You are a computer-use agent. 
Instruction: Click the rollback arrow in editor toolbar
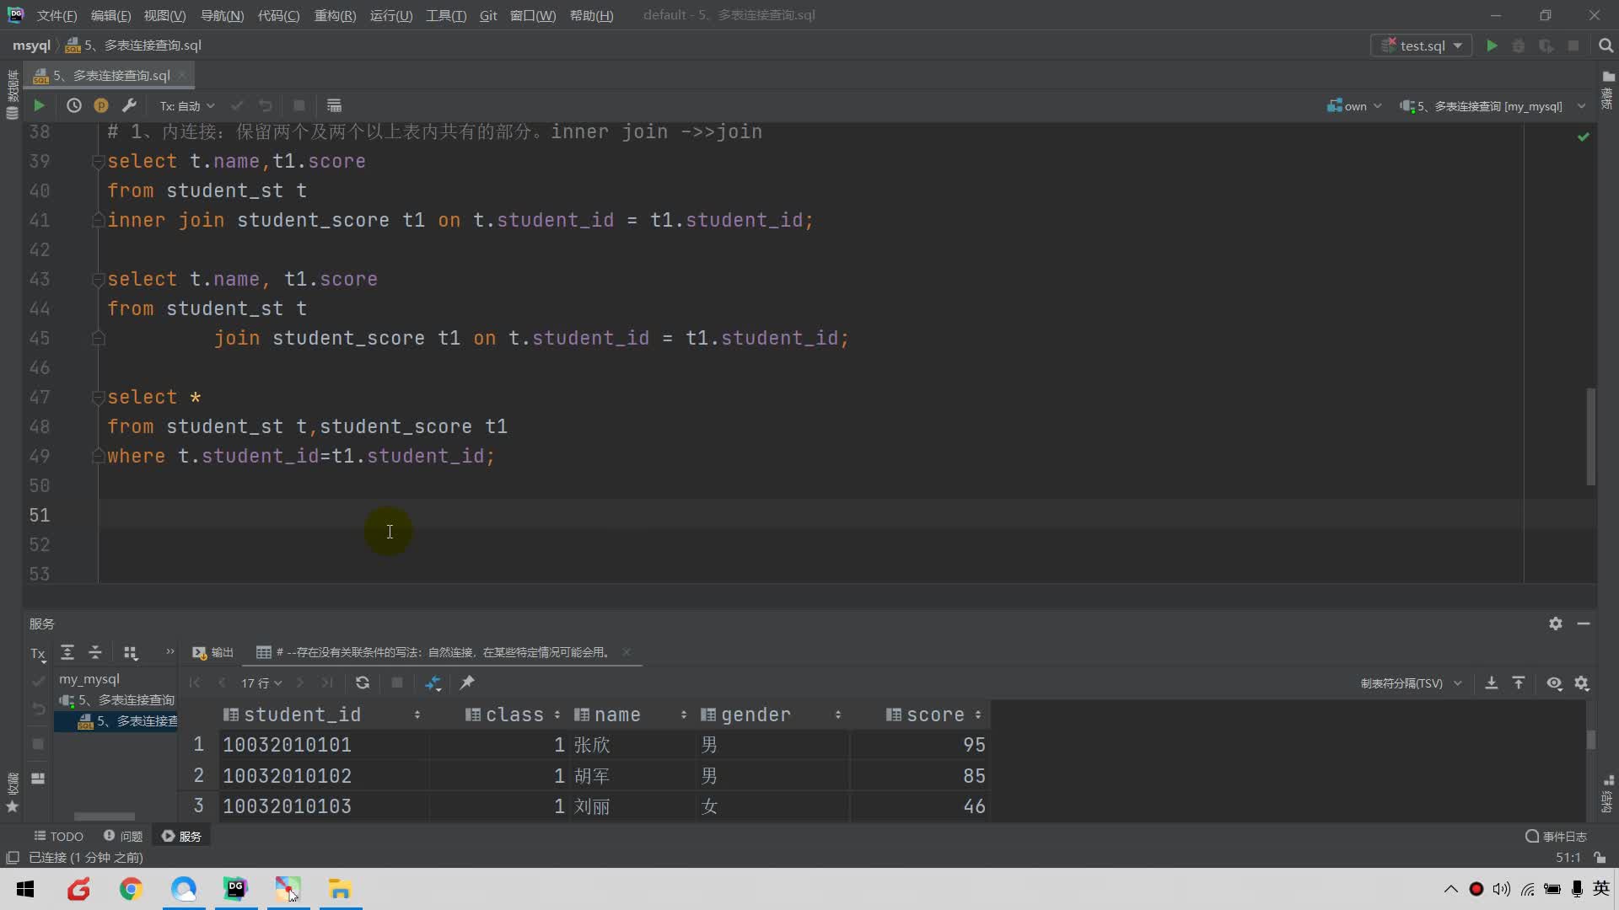[x=266, y=105]
